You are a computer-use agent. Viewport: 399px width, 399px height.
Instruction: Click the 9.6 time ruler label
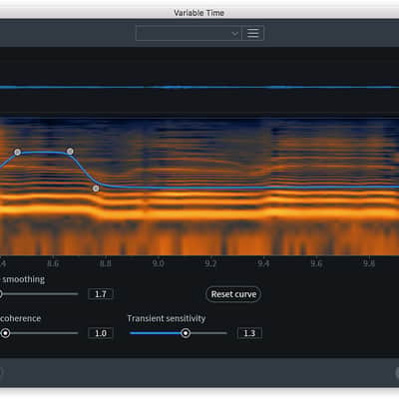[316, 263]
